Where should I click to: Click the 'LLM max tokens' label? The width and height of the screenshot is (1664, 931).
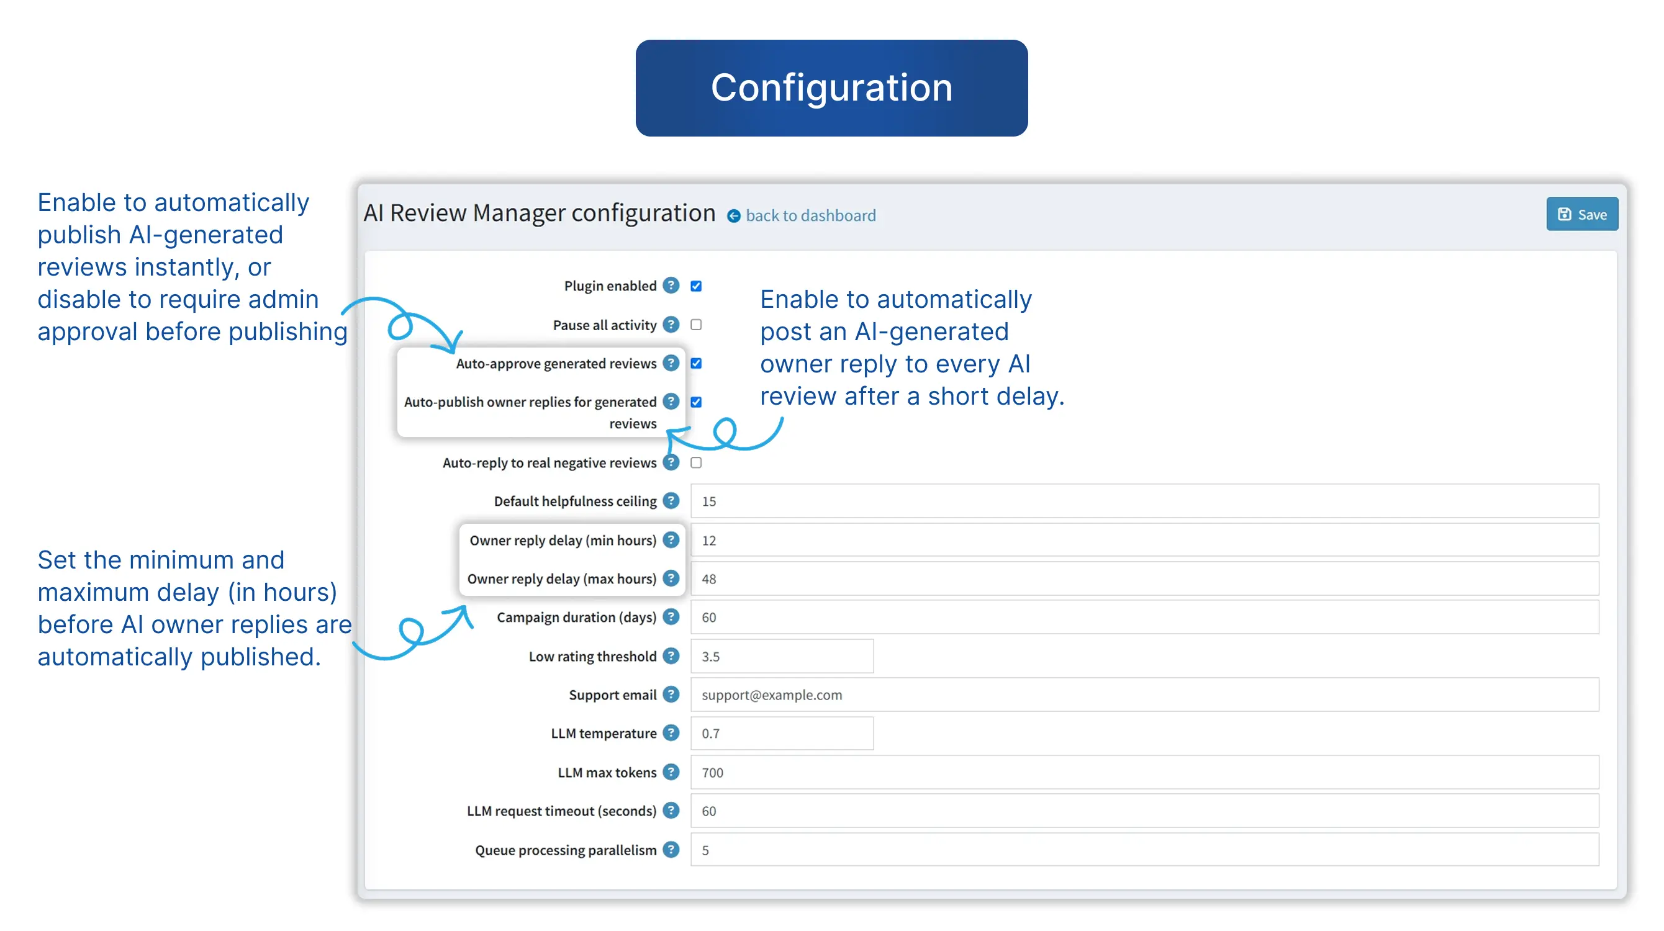point(607,773)
